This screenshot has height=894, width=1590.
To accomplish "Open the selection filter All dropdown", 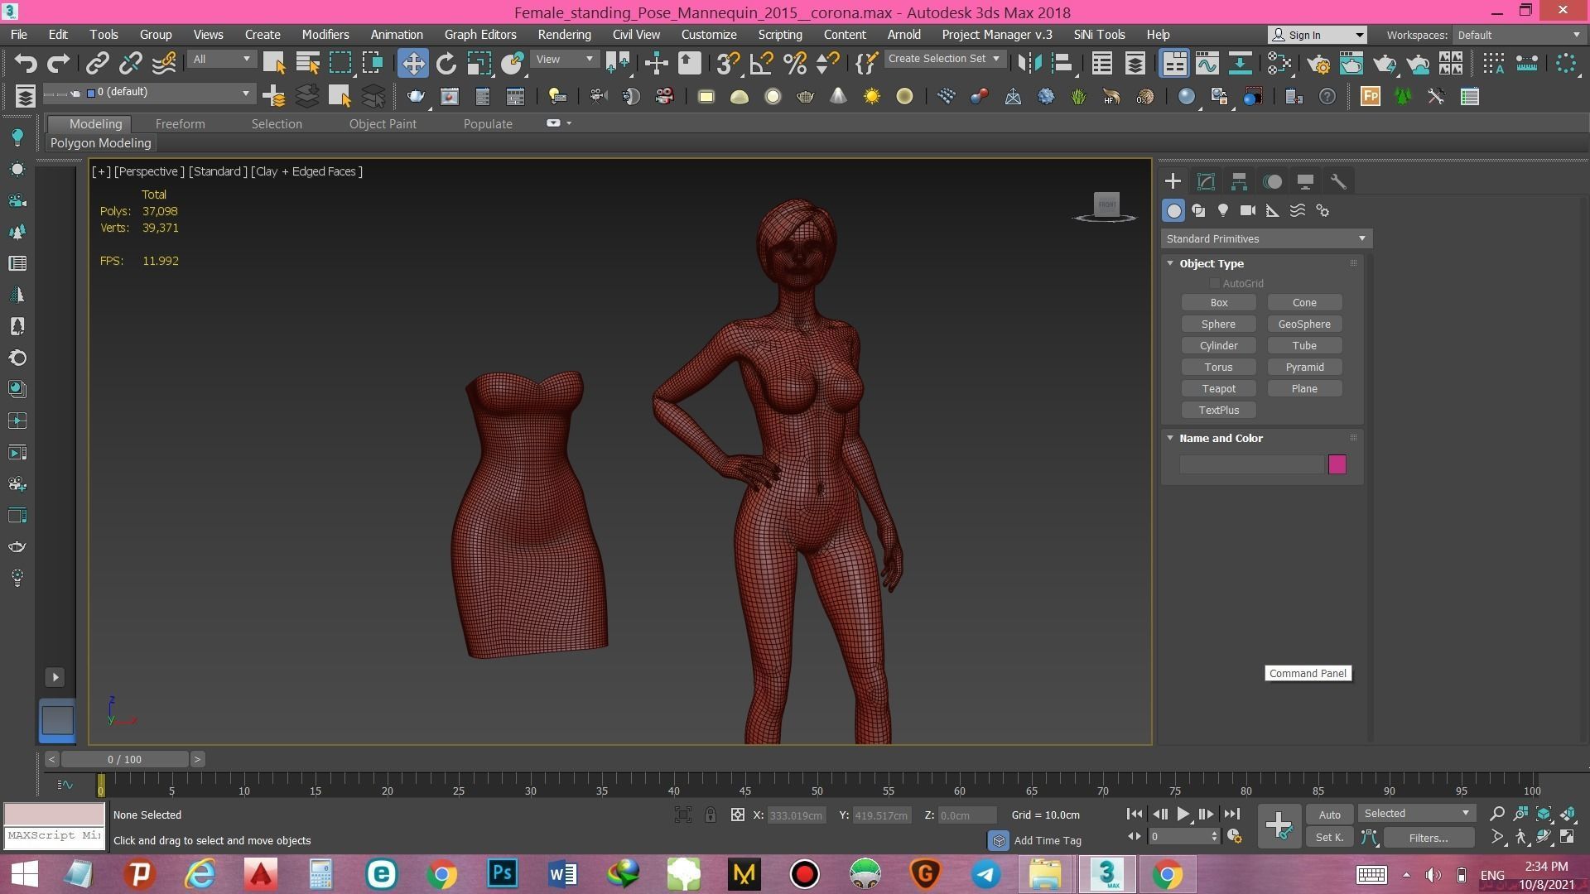I will pos(220,60).
